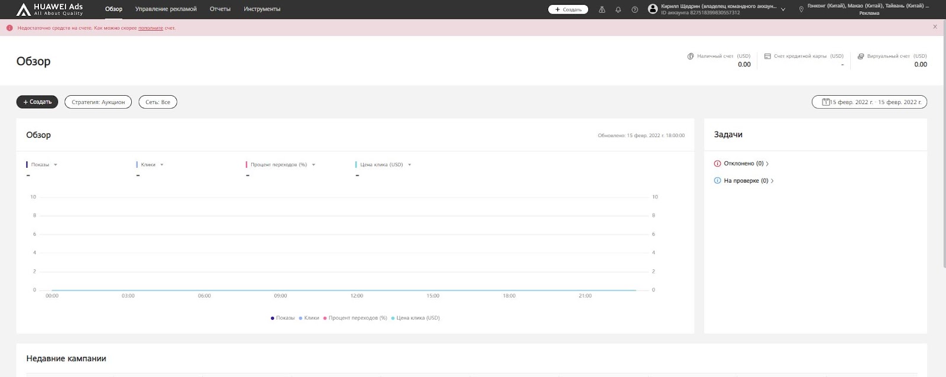Toggle Показы series in chart legend
This screenshot has width=946, height=377.
[x=282, y=318]
